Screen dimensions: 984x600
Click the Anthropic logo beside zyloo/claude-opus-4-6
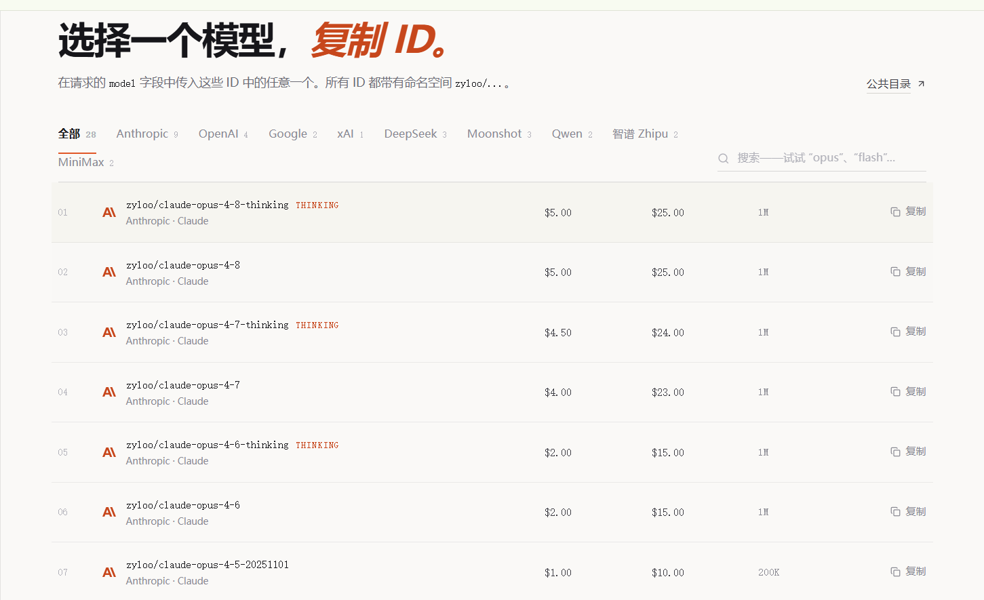point(109,512)
